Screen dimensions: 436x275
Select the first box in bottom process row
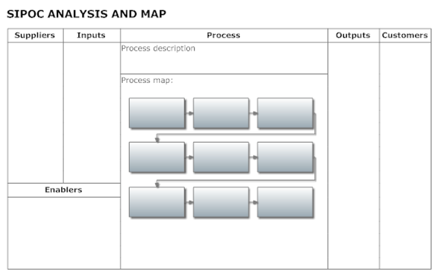[157, 202]
